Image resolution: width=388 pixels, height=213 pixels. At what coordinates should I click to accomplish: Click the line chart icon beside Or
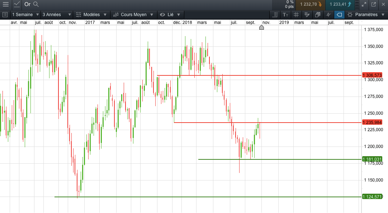coord(17,4)
